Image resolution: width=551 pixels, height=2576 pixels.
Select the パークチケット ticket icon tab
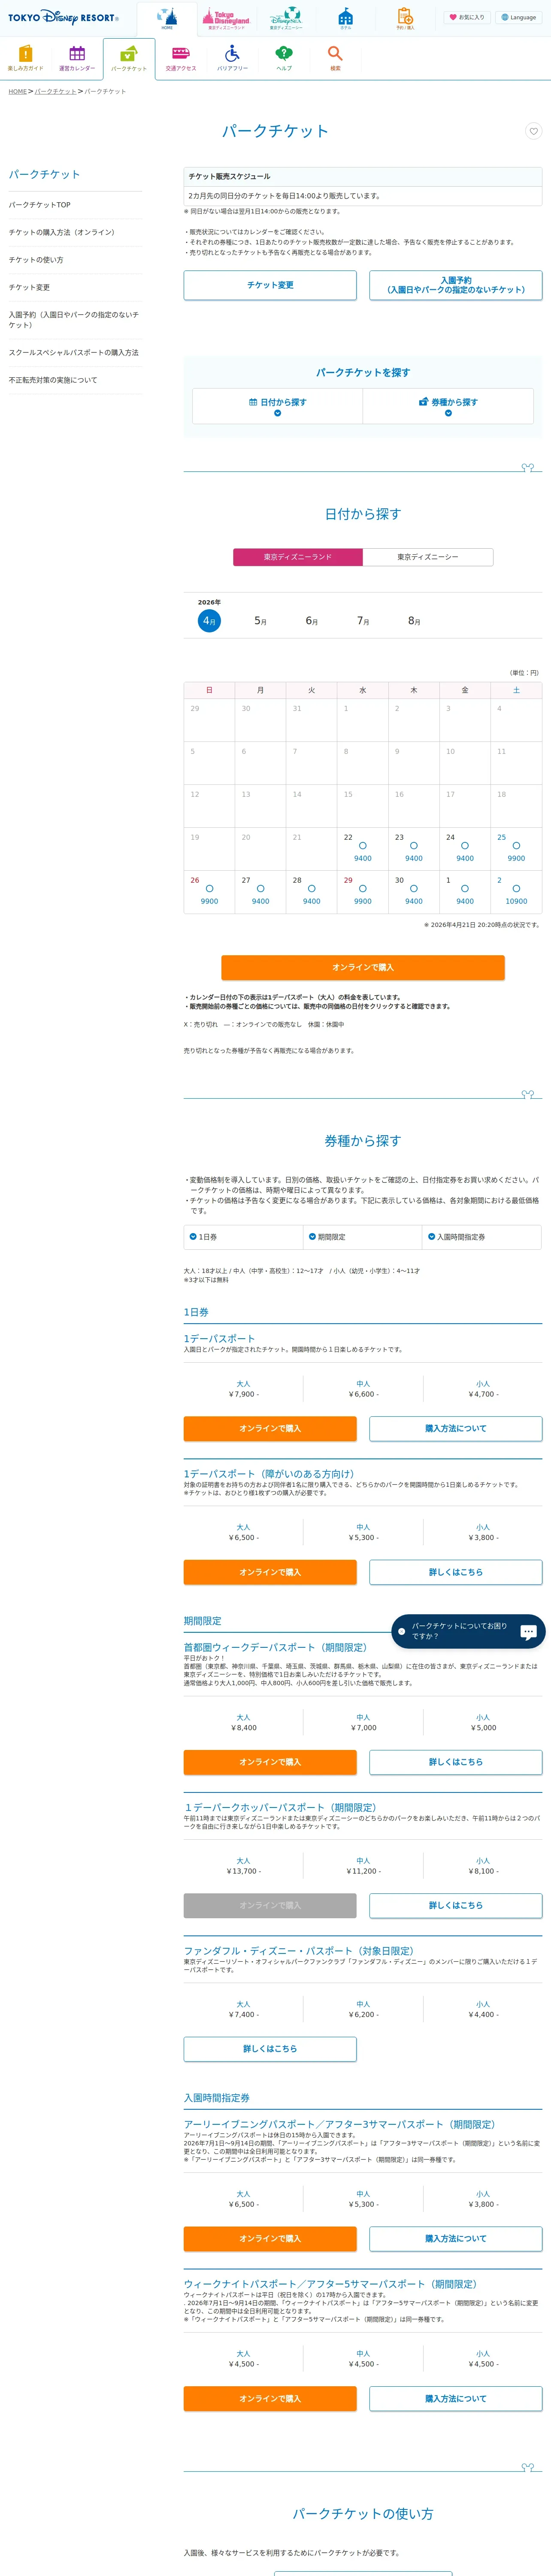(129, 58)
